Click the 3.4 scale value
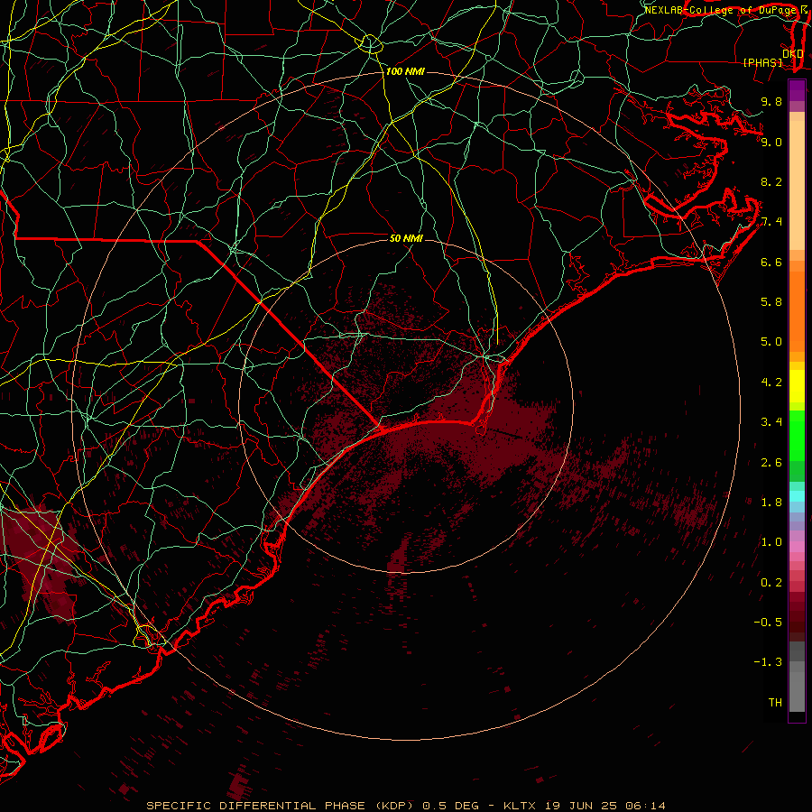The height and width of the screenshot is (812, 812). coord(771,422)
